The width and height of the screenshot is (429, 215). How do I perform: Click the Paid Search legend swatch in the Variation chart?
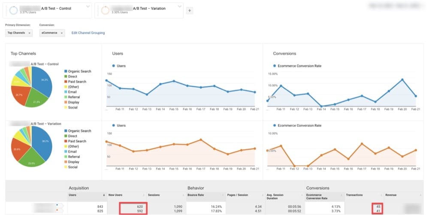[x=66, y=141]
